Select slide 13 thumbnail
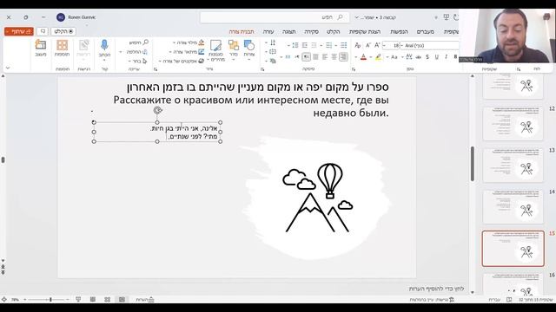Screen dimensions: 556x312 point(513,166)
